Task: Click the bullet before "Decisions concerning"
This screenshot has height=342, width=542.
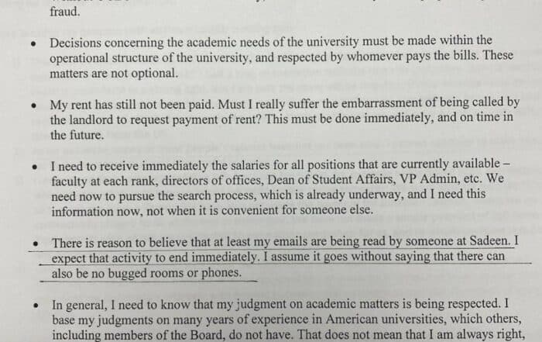Action: [x=33, y=44]
